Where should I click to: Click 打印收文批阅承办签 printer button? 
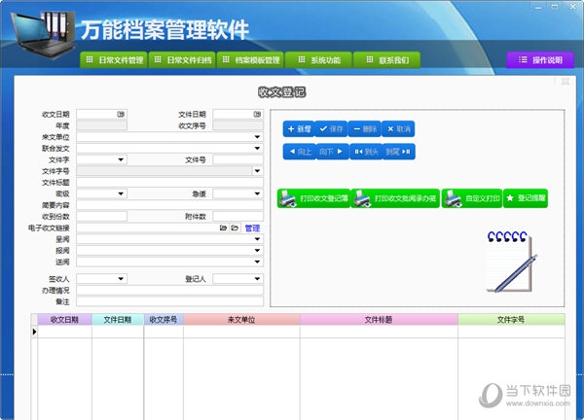(395, 198)
